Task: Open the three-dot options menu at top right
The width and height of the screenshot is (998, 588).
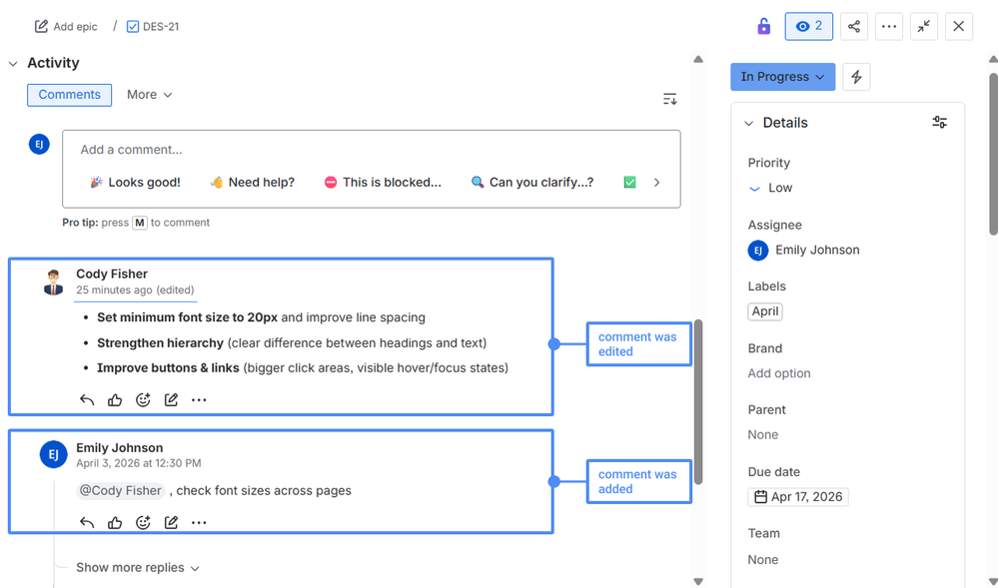Action: click(889, 26)
